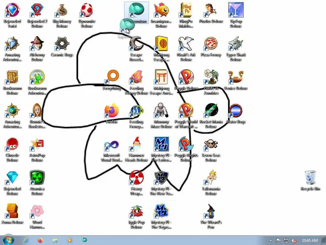Image resolution: width=326 pixels, height=245 pixels.
Task: Click the Water Bugs icon
Action: (x=236, y=114)
